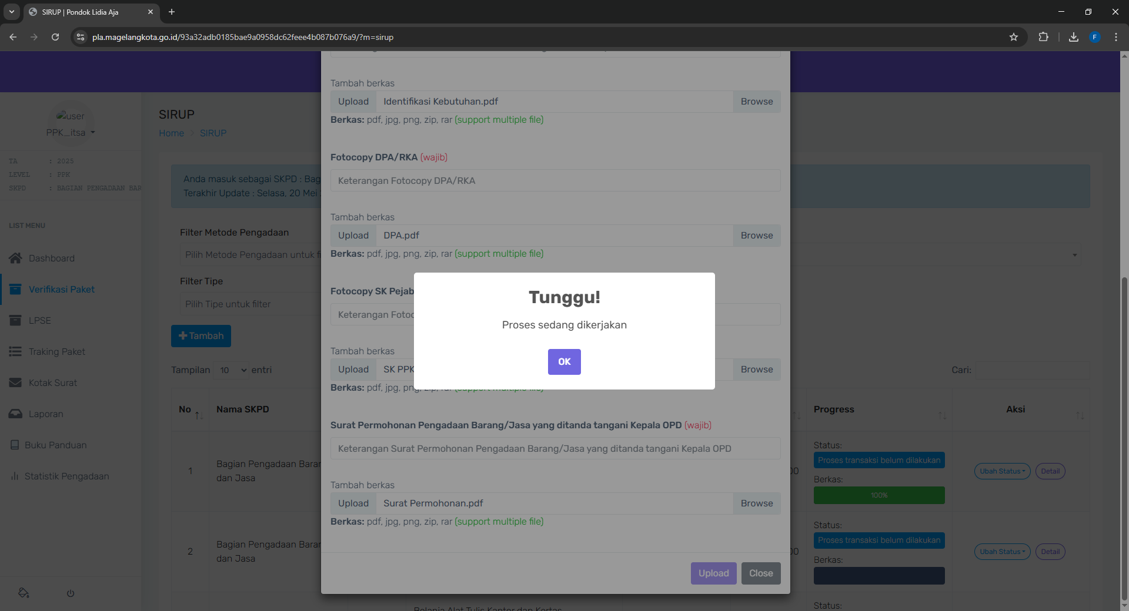Click the Verifikasi Paket archive icon
This screenshot has height=611, width=1129.
16,289
